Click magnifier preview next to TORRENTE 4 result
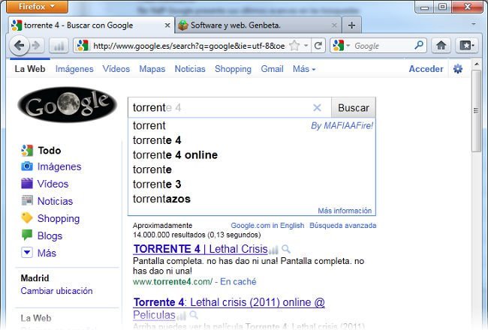 point(286,249)
